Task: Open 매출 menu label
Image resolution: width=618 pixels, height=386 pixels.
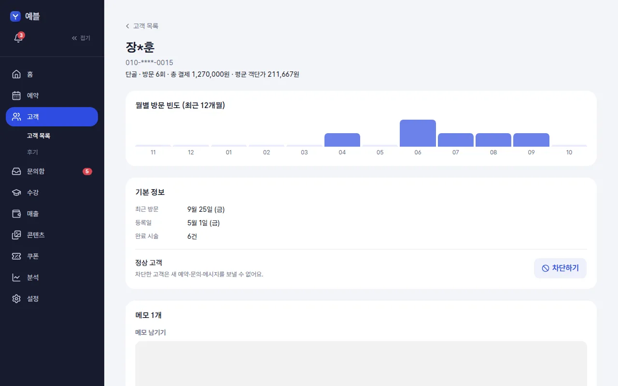Action: tap(33, 214)
